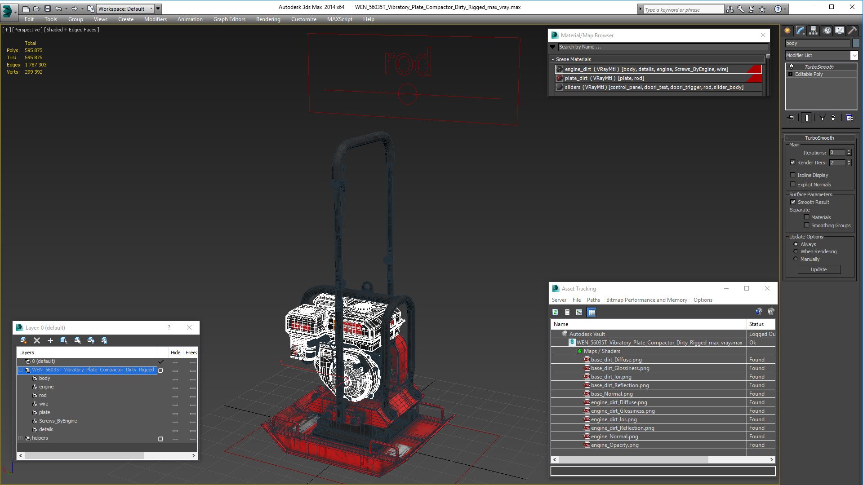Click the body object color swatch
863x485 pixels.
[856, 43]
